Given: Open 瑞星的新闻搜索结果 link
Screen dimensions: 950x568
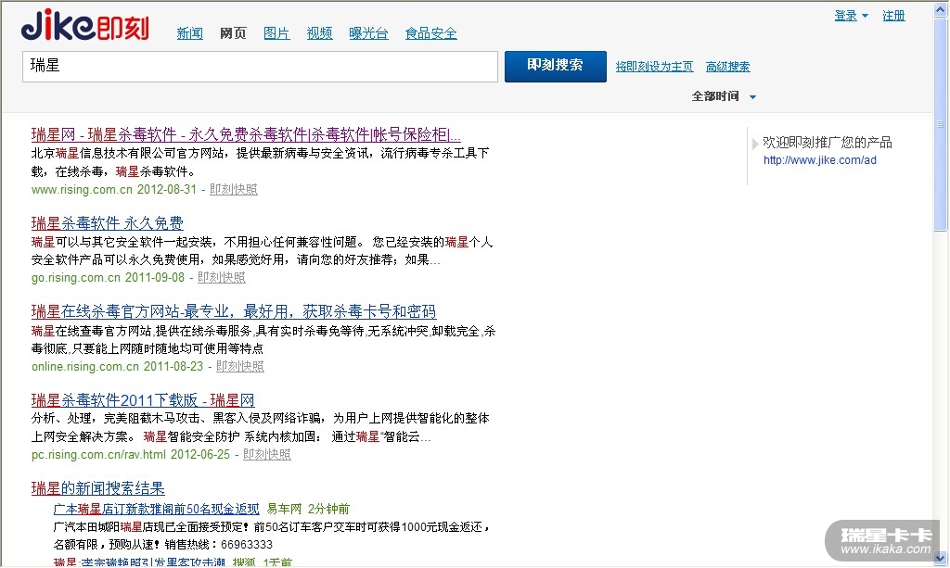Looking at the screenshot, I should pyautogui.click(x=98, y=488).
